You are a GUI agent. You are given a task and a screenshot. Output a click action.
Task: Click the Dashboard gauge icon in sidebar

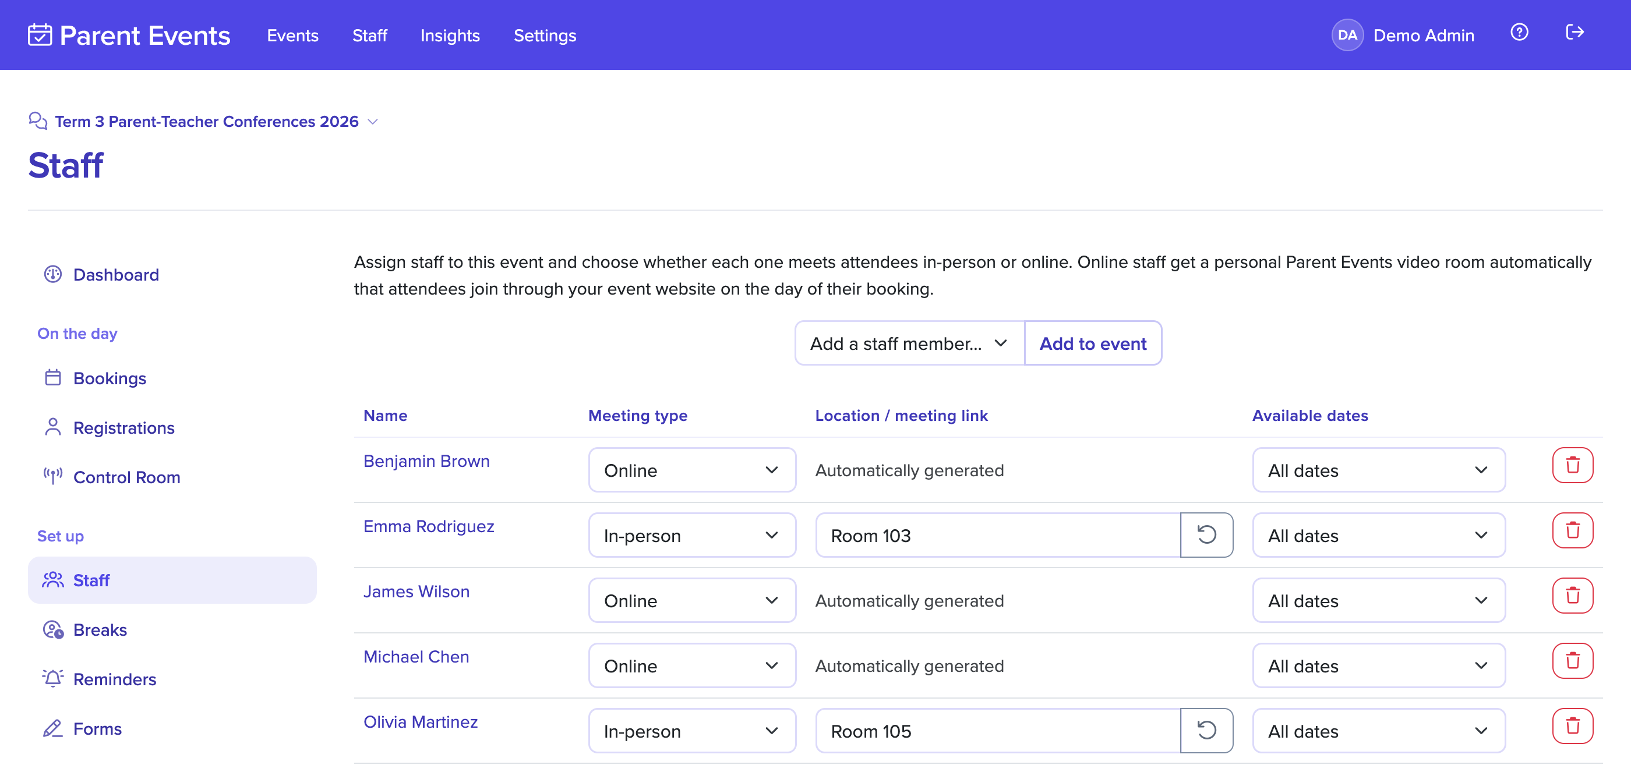click(52, 275)
